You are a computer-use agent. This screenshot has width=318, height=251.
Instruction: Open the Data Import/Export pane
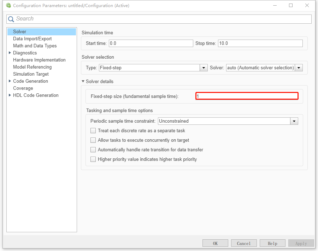[32, 39]
